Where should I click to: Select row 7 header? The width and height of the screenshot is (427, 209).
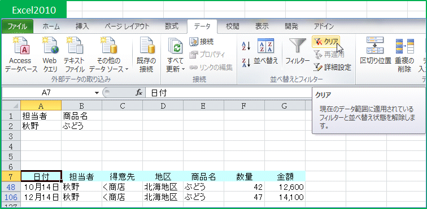click(x=11, y=176)
